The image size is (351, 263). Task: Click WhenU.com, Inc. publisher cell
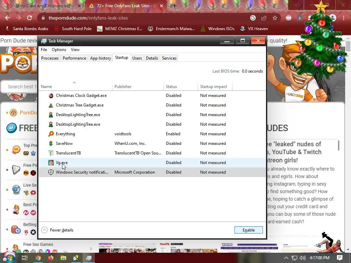130,143
